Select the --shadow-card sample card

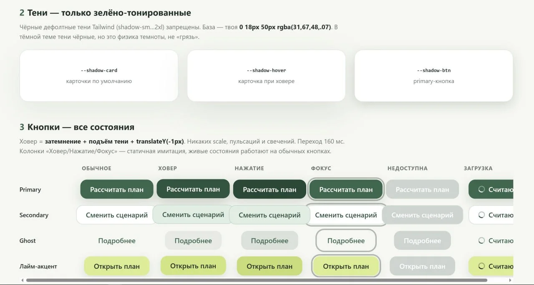click(99, 76)
